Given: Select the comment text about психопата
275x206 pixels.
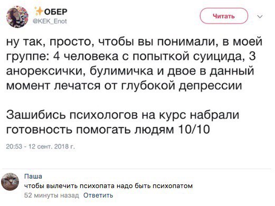Looking at the screenshot, I should (x=108, y=186).
